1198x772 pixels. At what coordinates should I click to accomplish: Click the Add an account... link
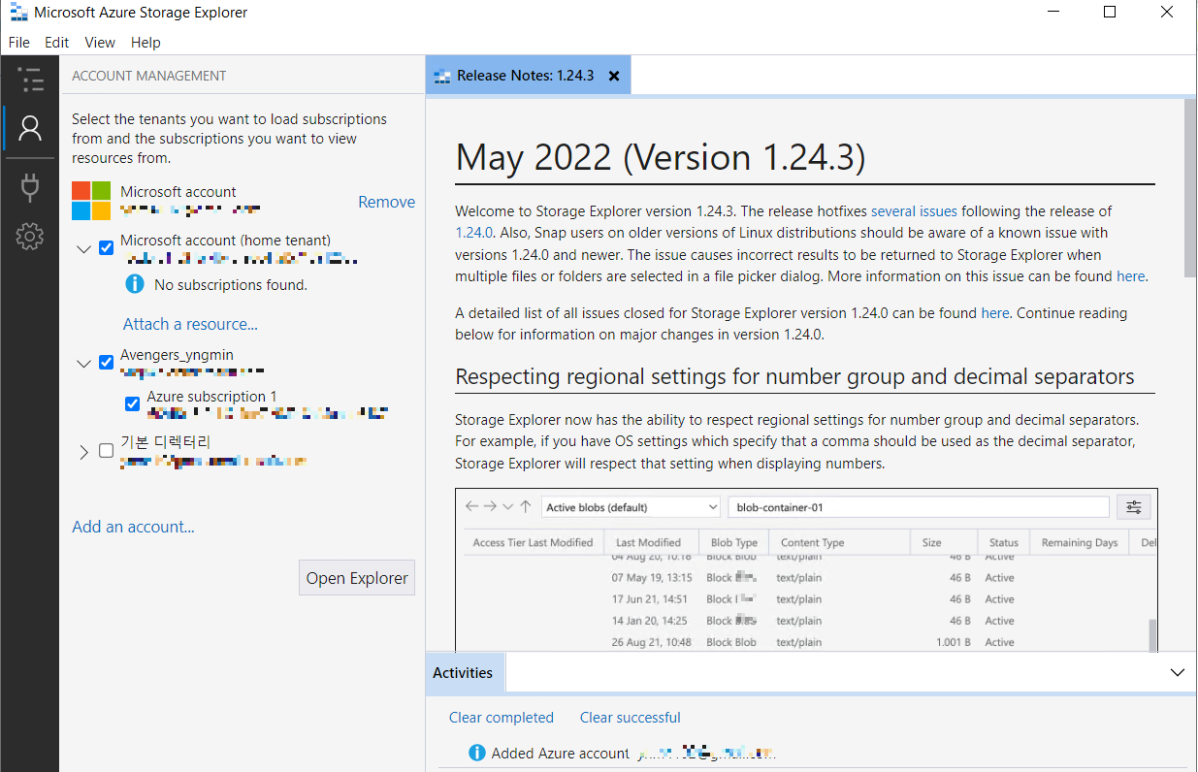[133, 527]
